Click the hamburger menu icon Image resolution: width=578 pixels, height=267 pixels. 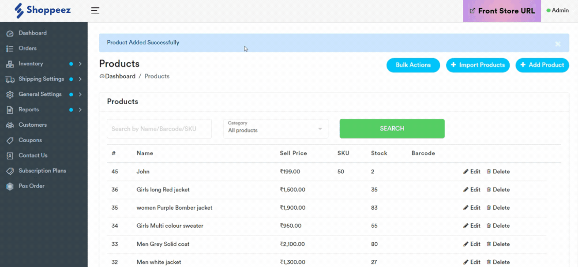(95, 10)
